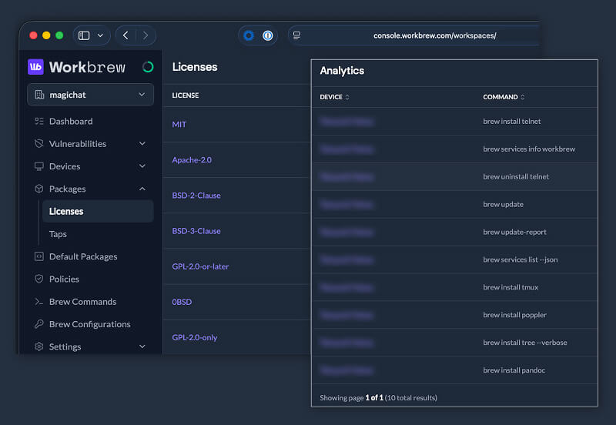616x425 pixels.
Task: Go back with the browser back arrow
Action: pos(126,35)
